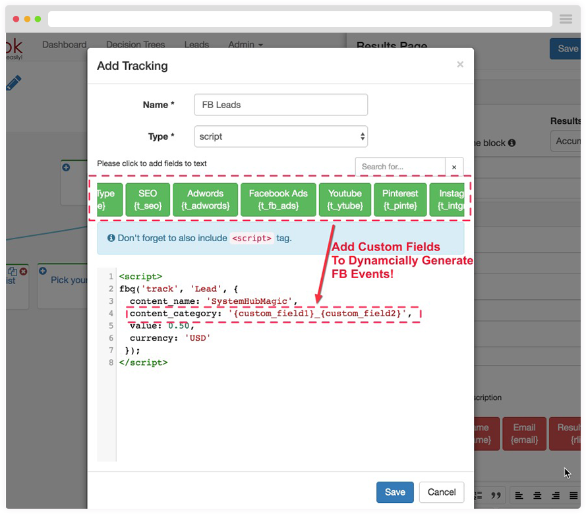Open the browser hamburger menu

[x=566, y=19]
